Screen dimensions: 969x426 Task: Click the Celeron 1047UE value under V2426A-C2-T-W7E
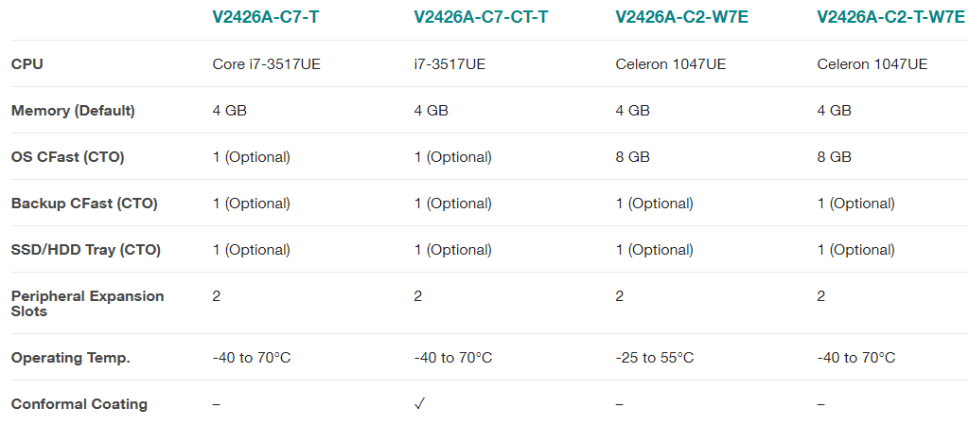point(872,64)
